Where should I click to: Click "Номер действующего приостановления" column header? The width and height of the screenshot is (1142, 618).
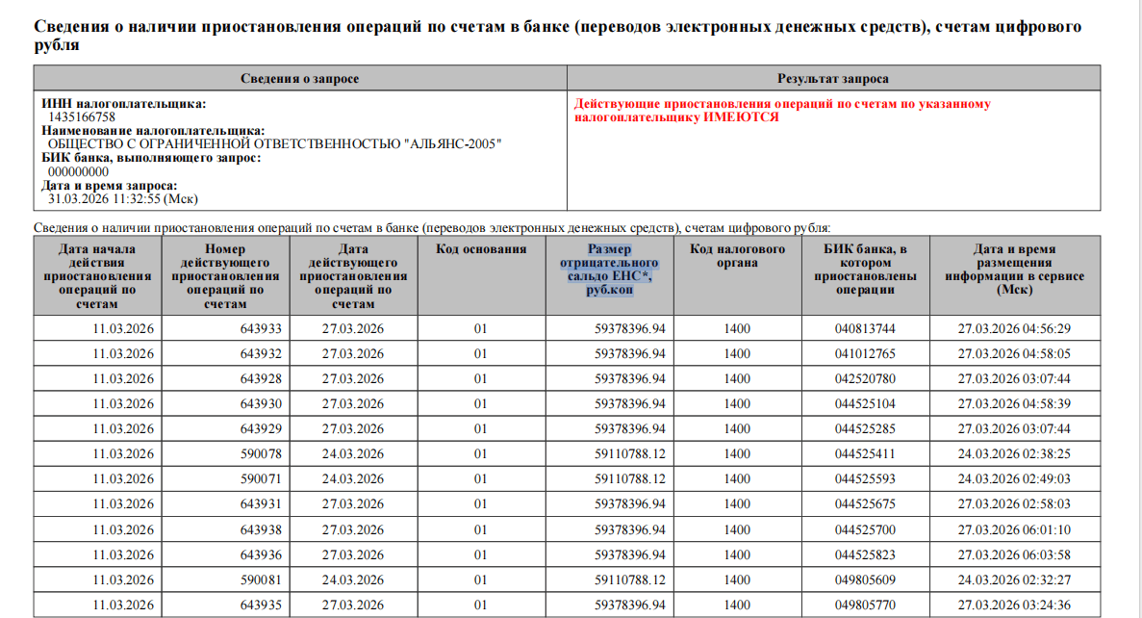[225, 276]
